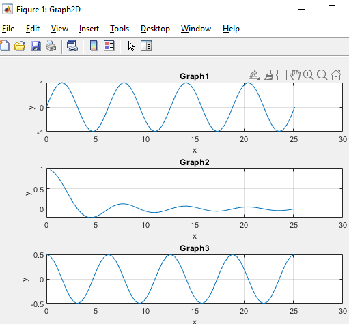This screenshot has height=324, width=349.
Task: Enable Zoom In on Graph1 axes
Action: 309,75
